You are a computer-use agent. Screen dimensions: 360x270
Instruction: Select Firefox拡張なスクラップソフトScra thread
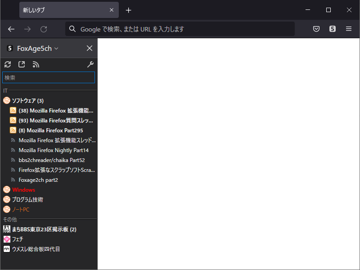click(x=57, y=170)
